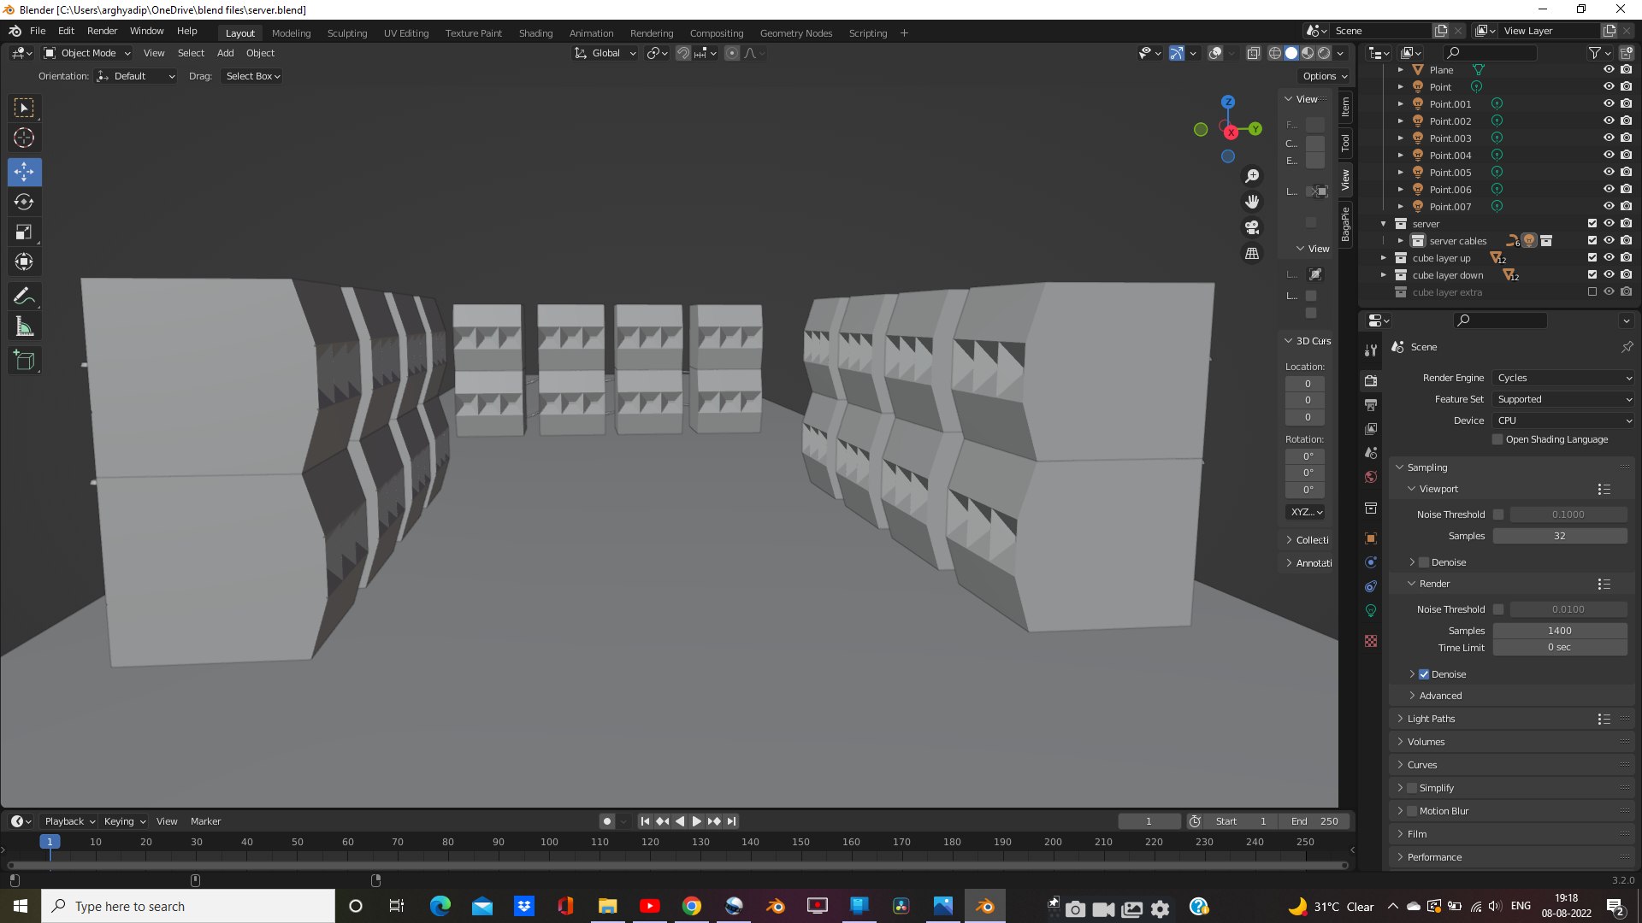Open the Device CPU dropdown

(x=1564, y=420)
